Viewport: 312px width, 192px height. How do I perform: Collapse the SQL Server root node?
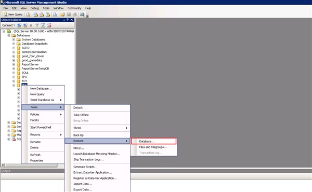4,31
